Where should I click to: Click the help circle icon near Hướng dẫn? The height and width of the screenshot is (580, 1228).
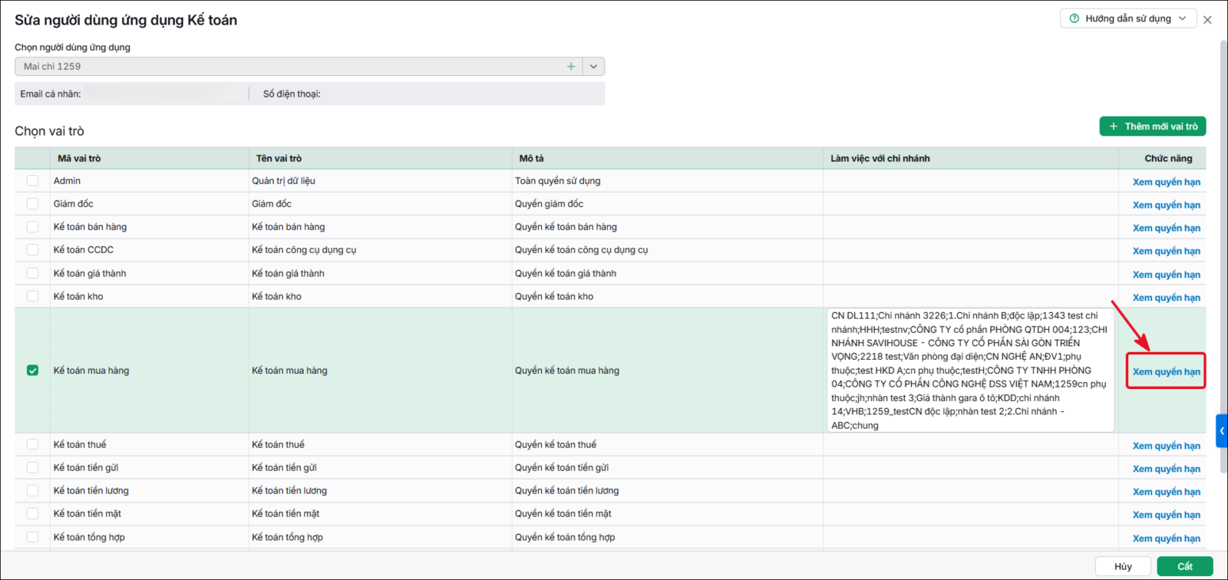tap(1074, 18)
